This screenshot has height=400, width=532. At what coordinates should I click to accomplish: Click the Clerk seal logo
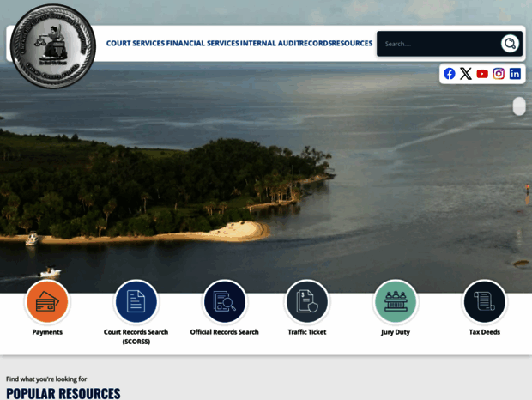(53, 45)
